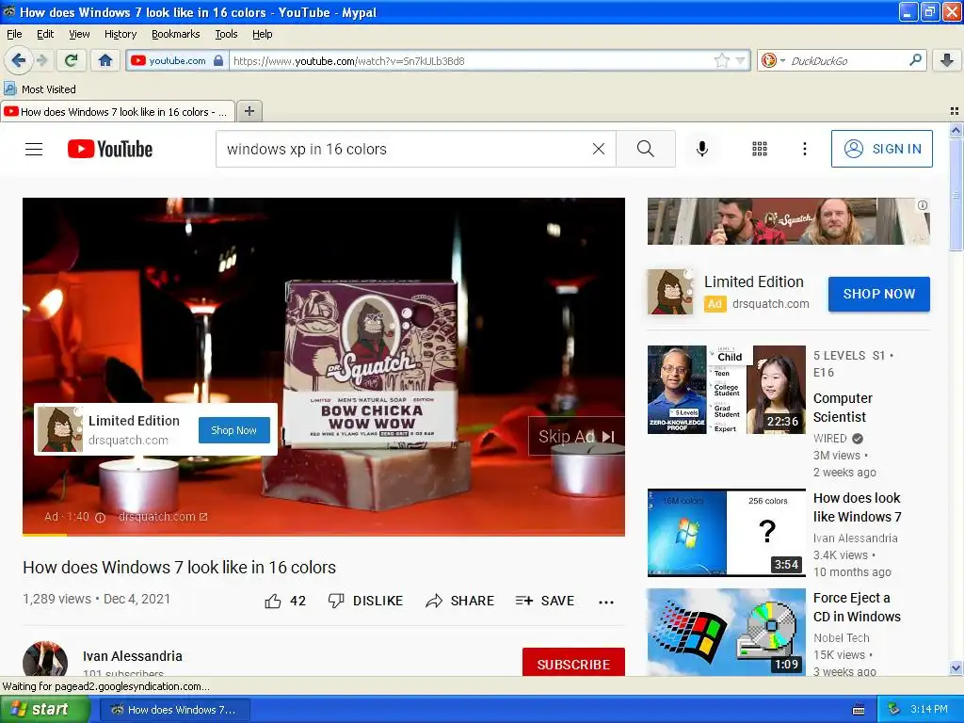
Task: Click the URL address bar field
Action: (471, 60)
